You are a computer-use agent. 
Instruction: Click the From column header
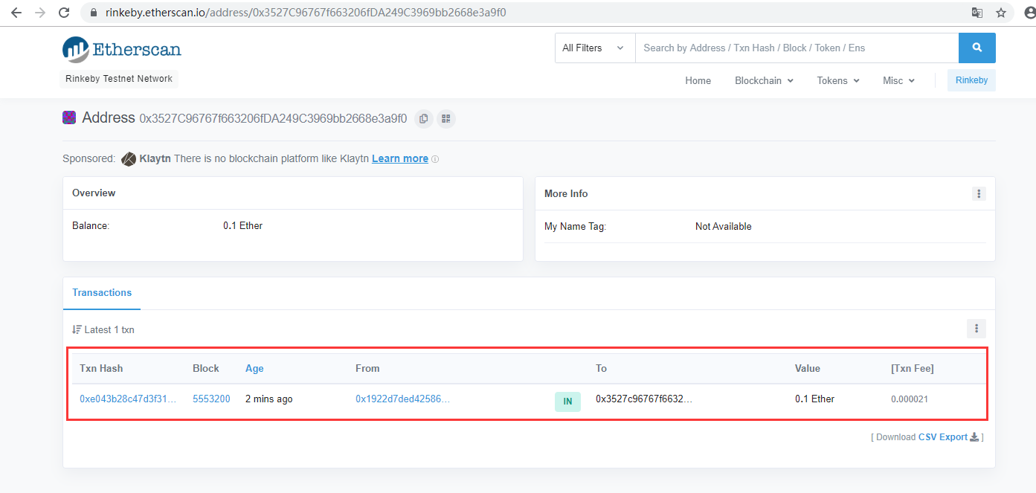click(x=367, y=368)
